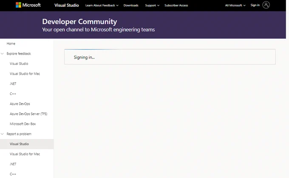Image resolution: width=289 pixels, height=178 pixels.
Task: Open Visual Studio for Mac under Report a problem
Action: 25,154
